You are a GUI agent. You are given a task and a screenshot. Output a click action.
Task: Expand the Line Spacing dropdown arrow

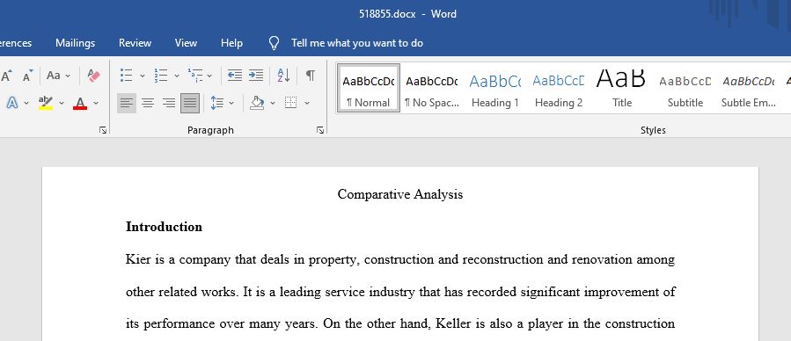pyautogui.click(x=231, y=103)
